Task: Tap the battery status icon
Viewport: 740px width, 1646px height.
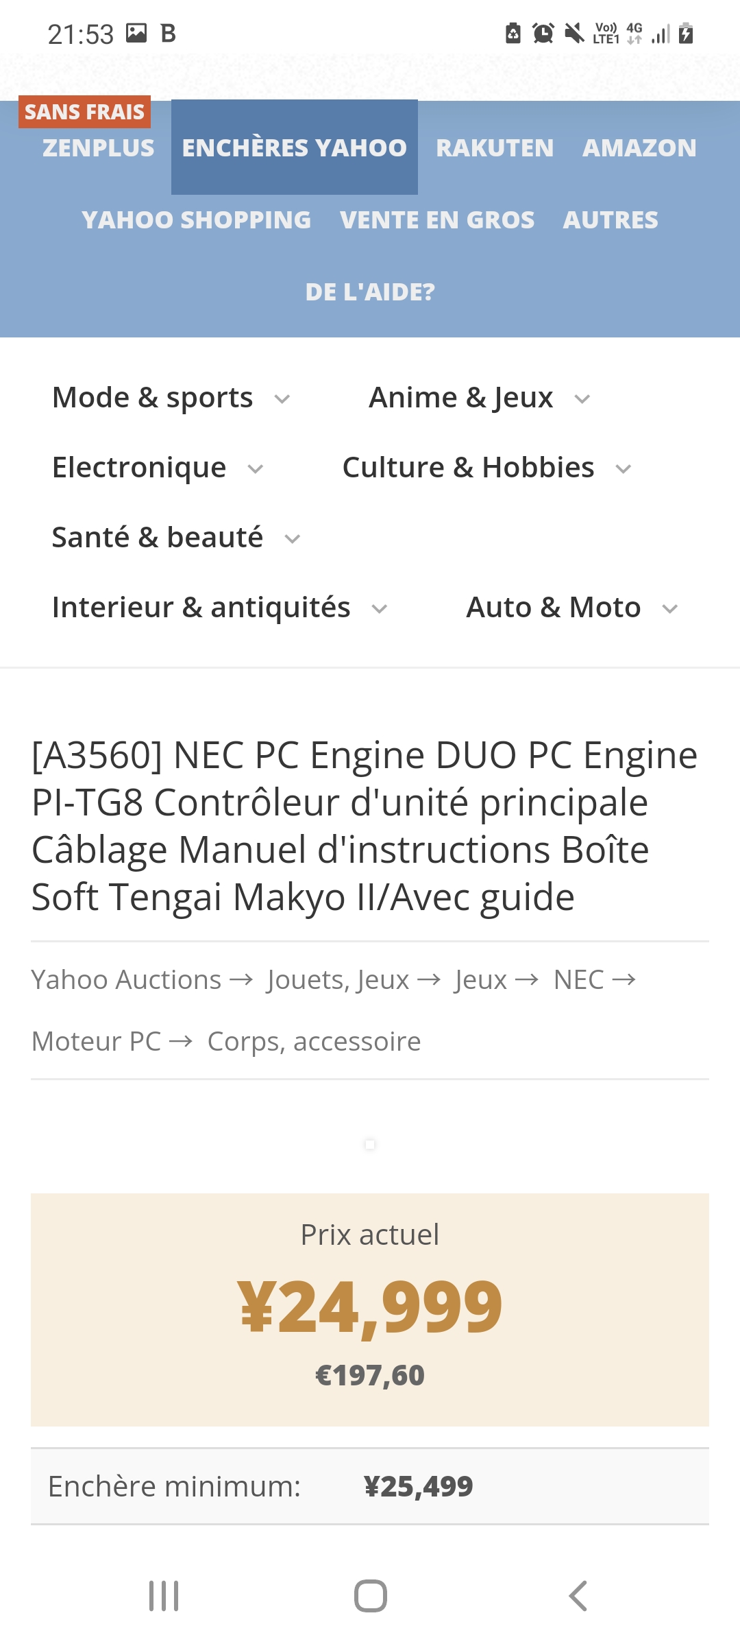Action: [x=685, y=33]
